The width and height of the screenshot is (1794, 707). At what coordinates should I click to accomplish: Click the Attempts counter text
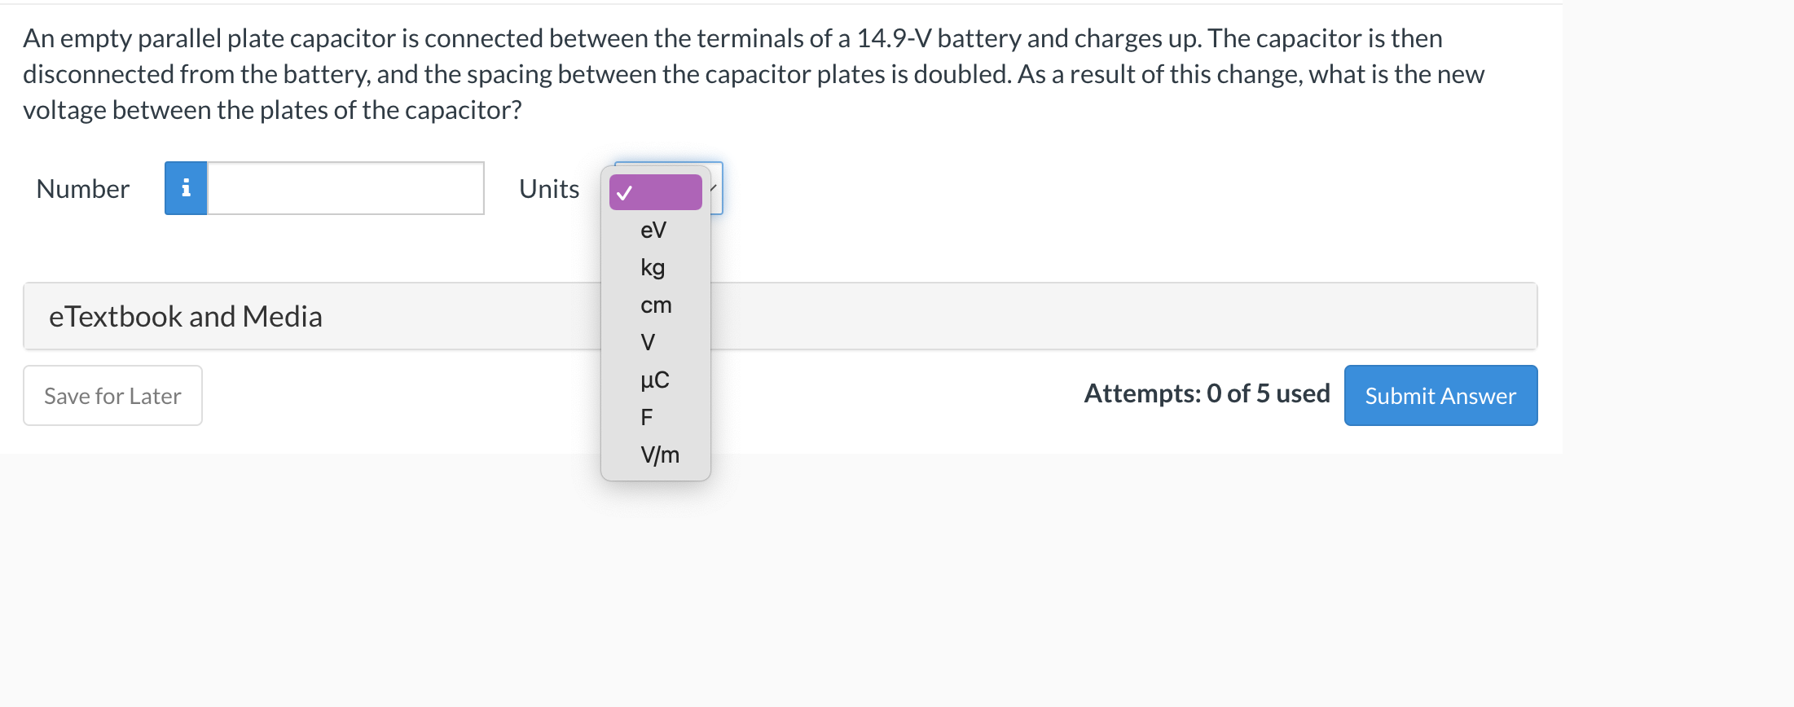click(x=1207, y=393)
